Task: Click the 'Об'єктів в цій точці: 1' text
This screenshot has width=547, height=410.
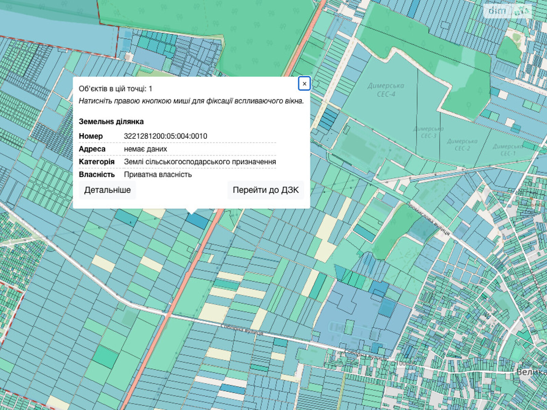Action: (115, 89)
